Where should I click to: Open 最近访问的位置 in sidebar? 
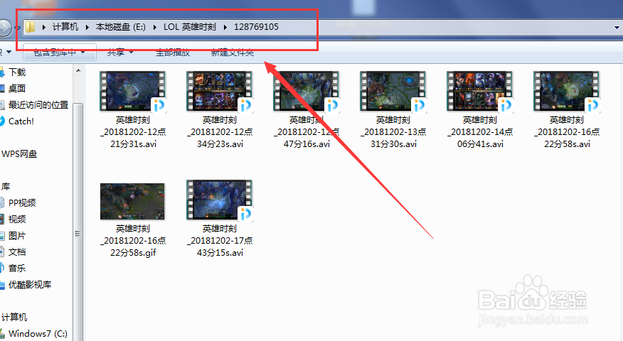click(38, 105)
